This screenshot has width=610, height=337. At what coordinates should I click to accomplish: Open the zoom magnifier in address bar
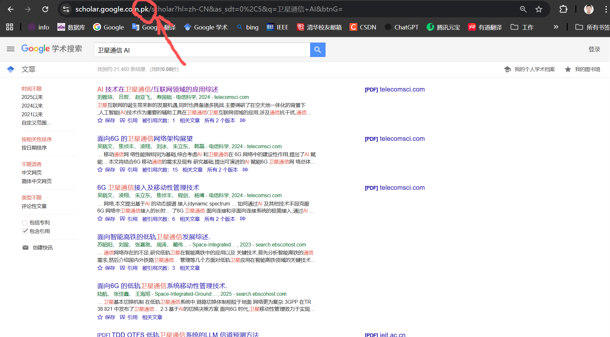click(523, 9)
